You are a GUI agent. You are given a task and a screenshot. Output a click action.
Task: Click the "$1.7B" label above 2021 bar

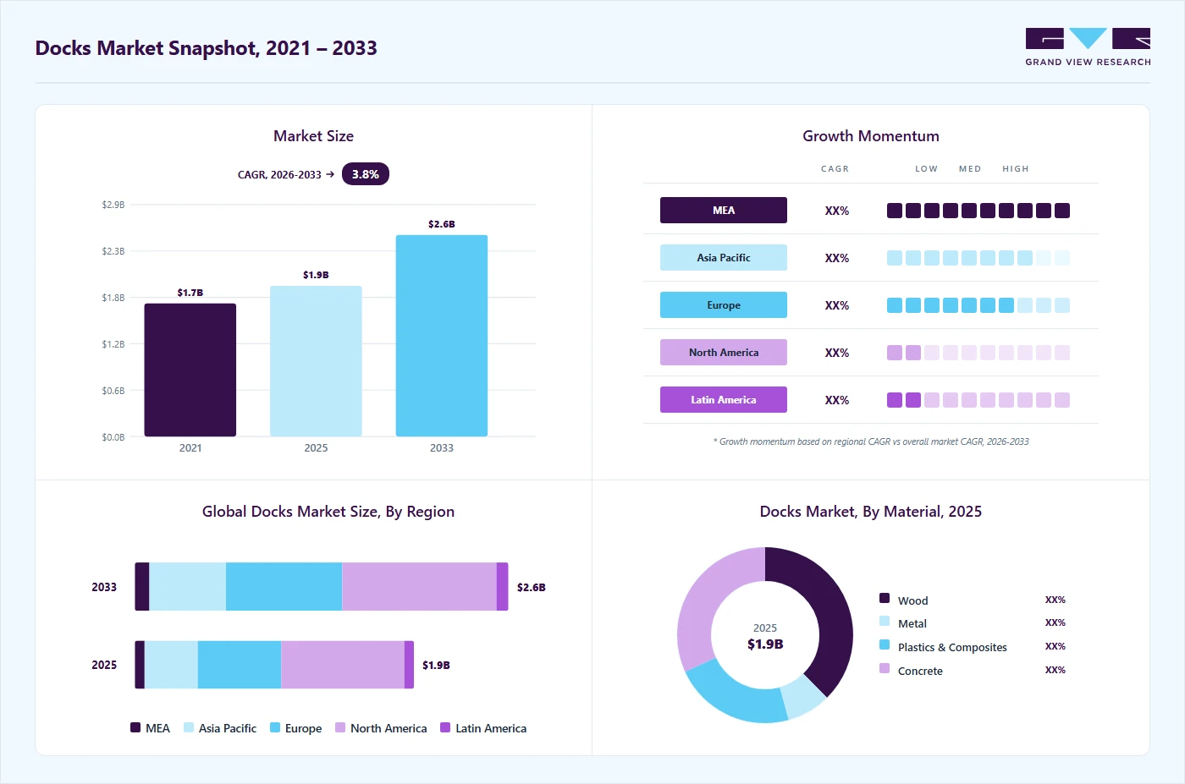point(190,293)
